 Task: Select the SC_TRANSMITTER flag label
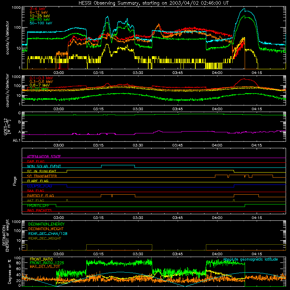(x=42, y=176)
